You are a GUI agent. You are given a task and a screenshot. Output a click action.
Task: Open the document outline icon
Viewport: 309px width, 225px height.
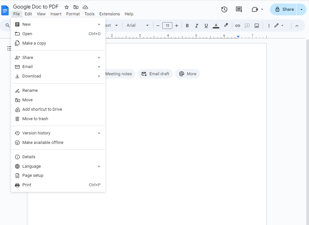[9, 48]
